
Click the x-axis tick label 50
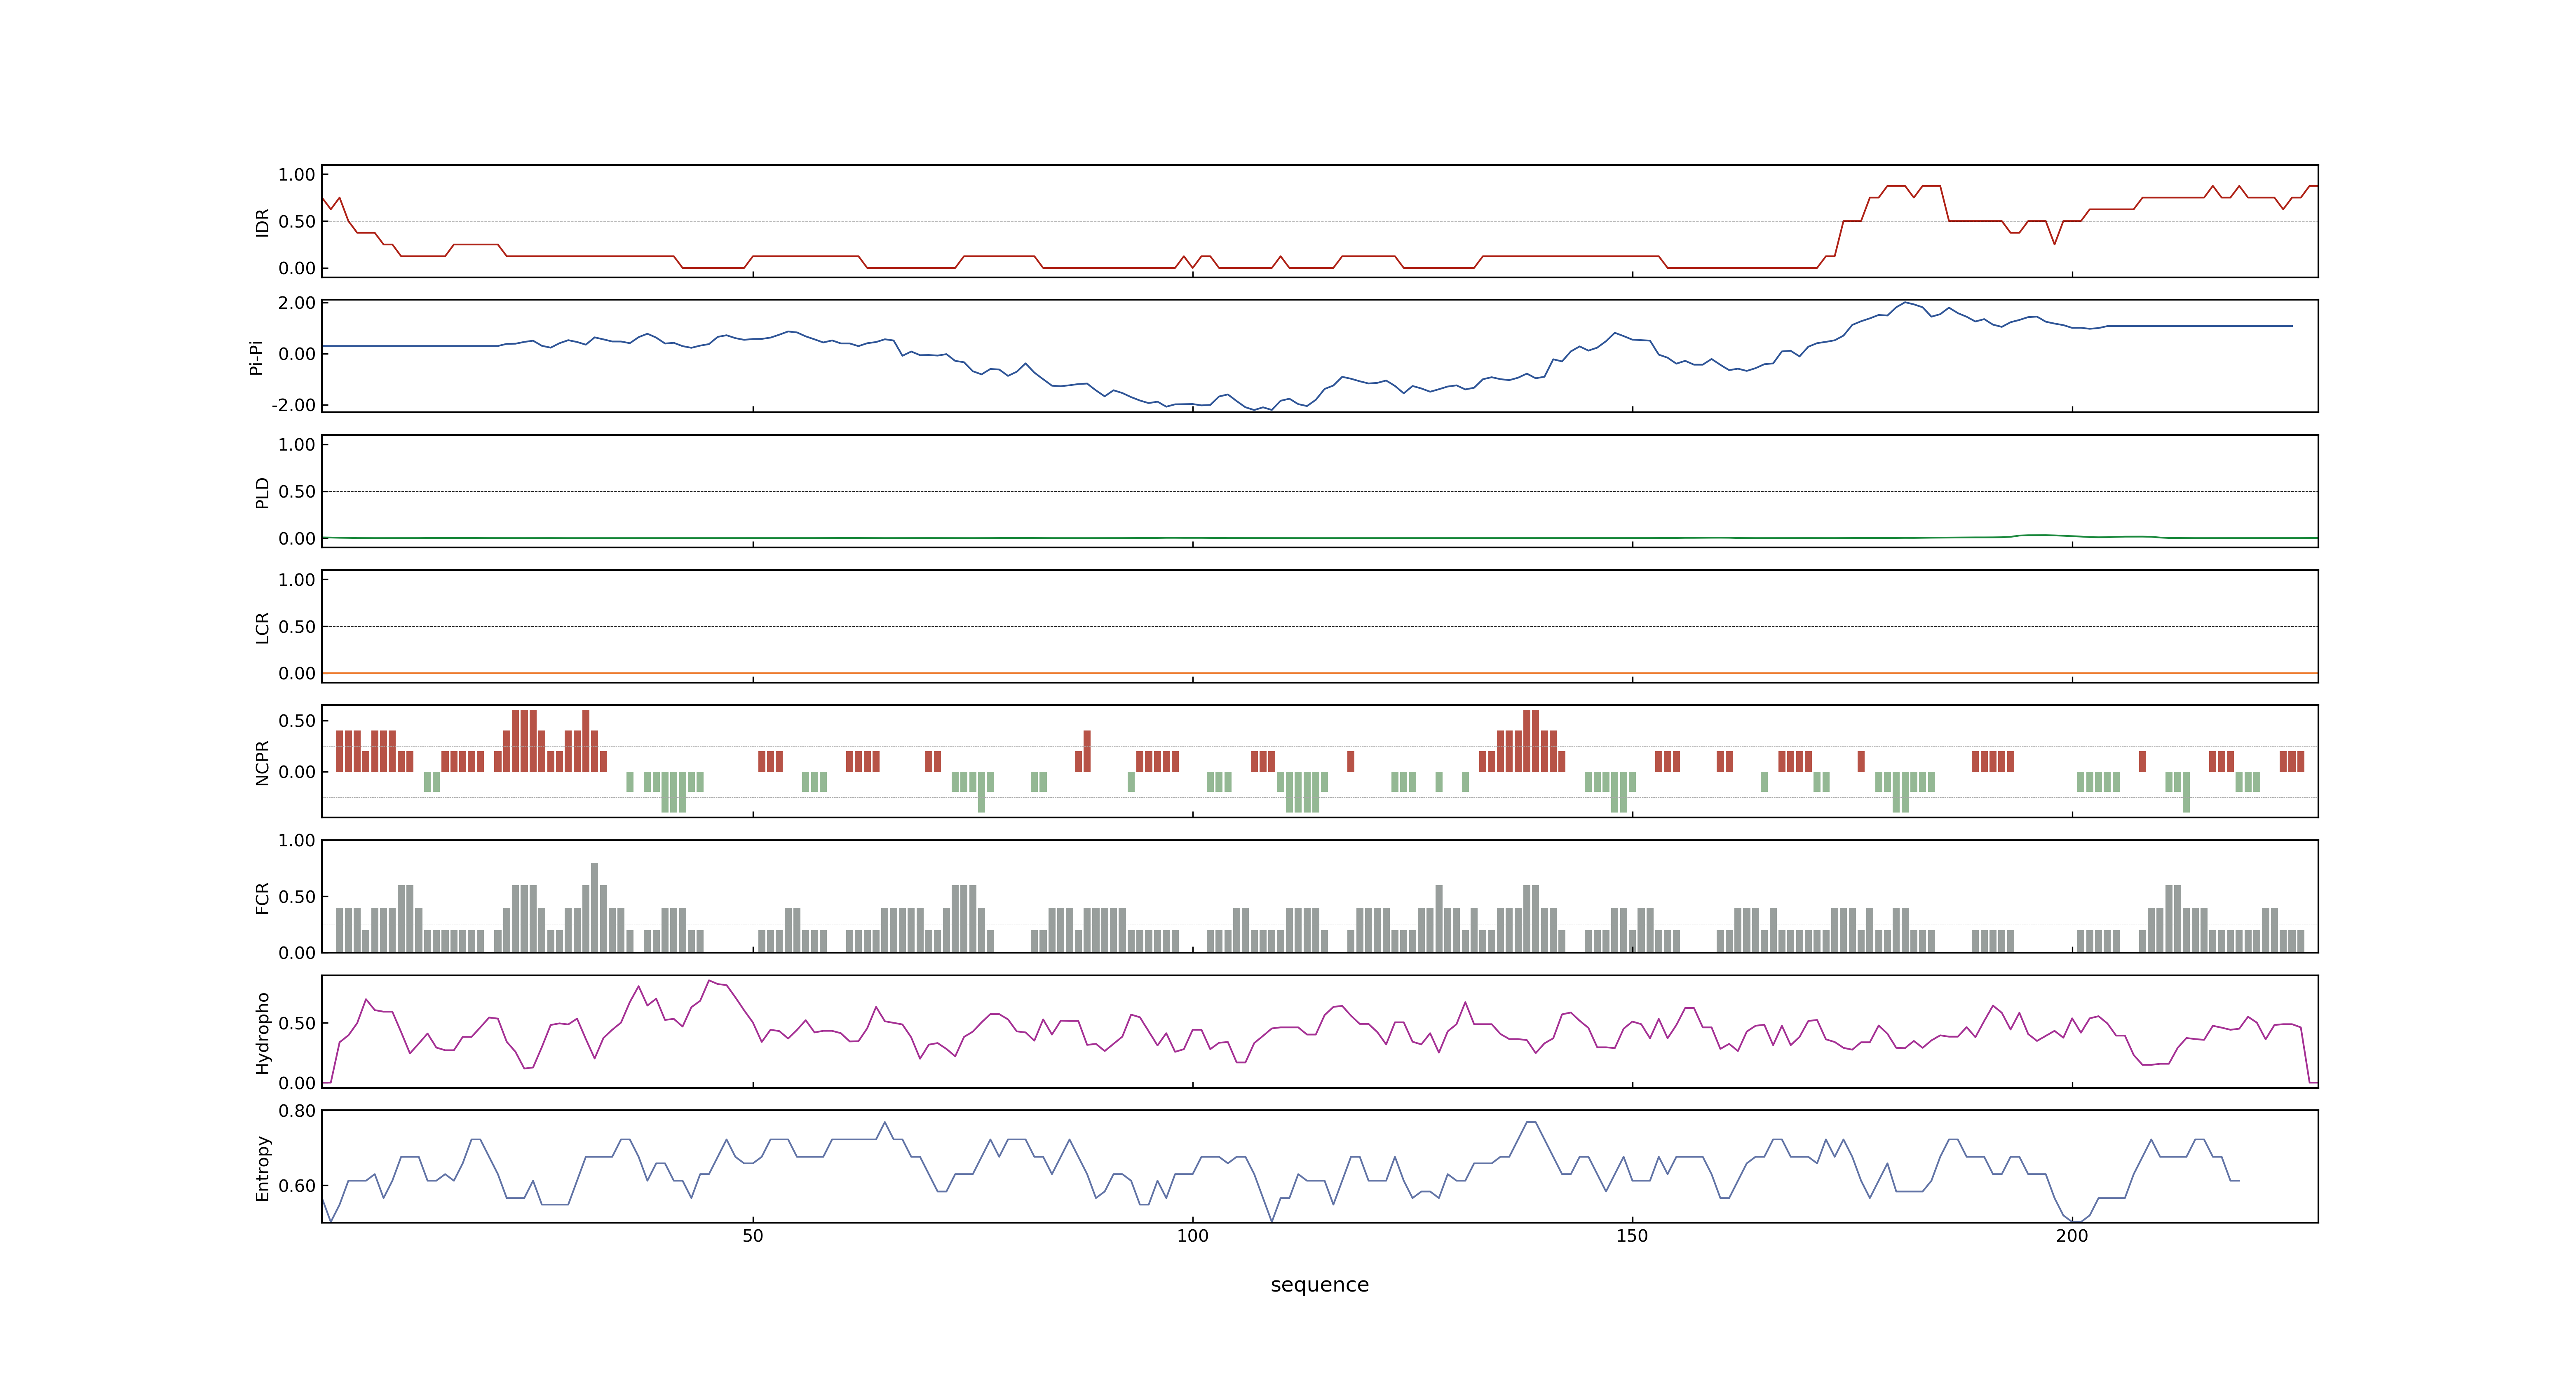(752, 1235)
